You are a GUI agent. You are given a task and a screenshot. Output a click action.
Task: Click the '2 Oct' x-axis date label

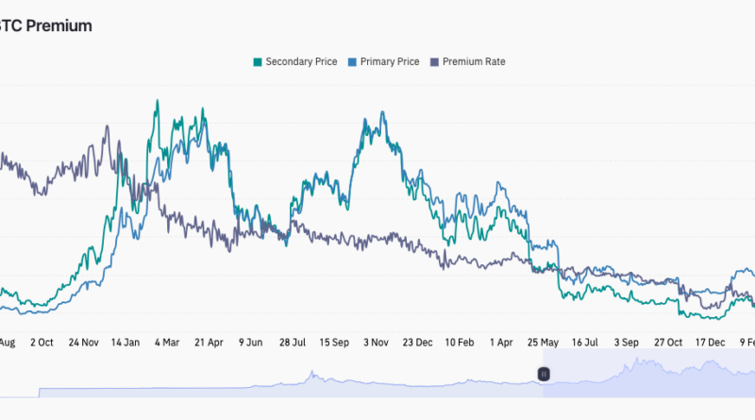(42, 343)
